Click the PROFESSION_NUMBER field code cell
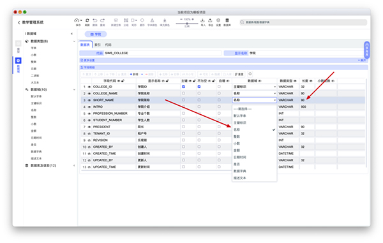 114,114
